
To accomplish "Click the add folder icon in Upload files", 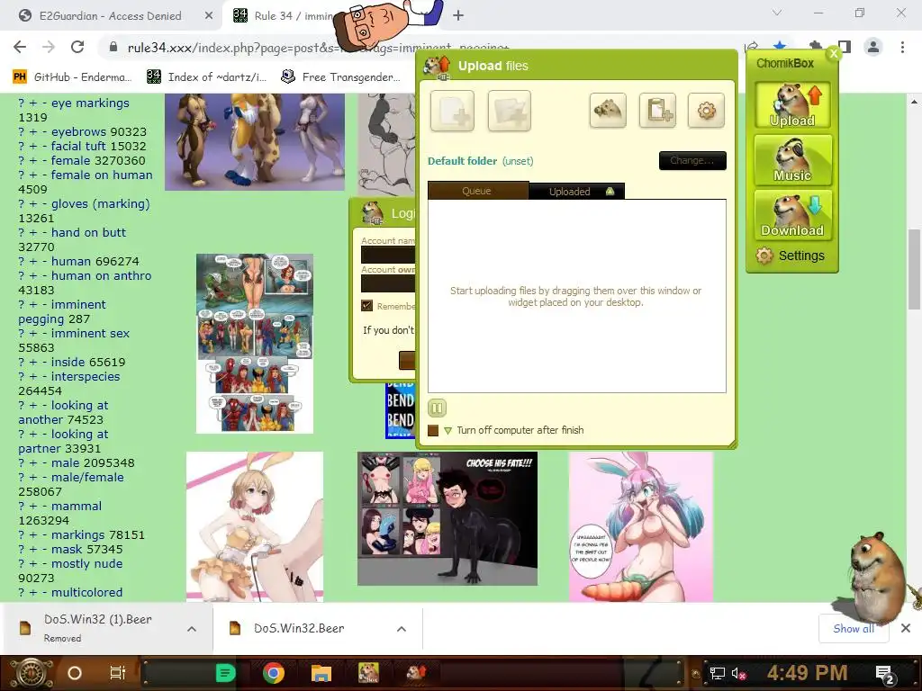I will tap(510, 111).
